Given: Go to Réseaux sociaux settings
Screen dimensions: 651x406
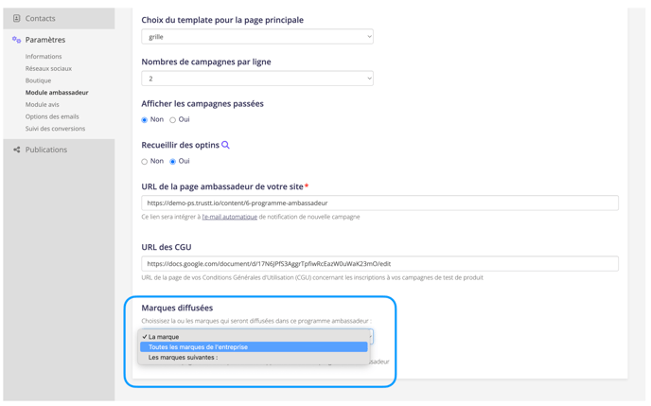Looking at the screenshot, I should coord(48,69).
